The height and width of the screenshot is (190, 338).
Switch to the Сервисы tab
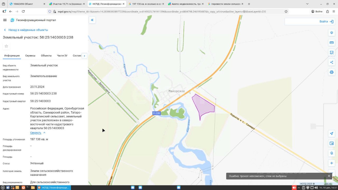(x=30, y=56)
